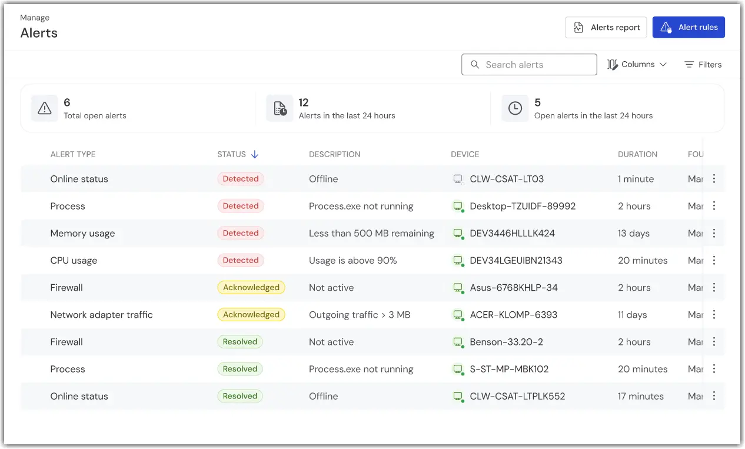
Task: Sort by the Description column header
Action: 335,154
